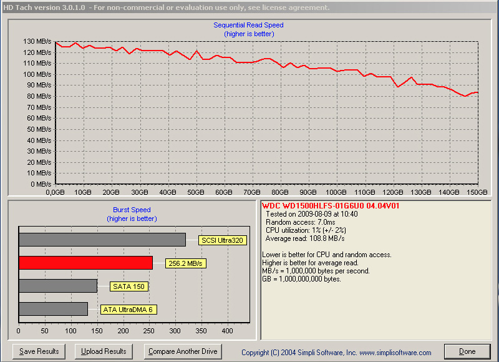Click the 50 MB/s axis label
The width and height of the screenshot is (499, 362).
pyautogui.click(x=39, y=129)
